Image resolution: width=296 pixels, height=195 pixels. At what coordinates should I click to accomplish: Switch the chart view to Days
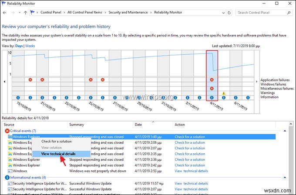[x=19, y=46]
